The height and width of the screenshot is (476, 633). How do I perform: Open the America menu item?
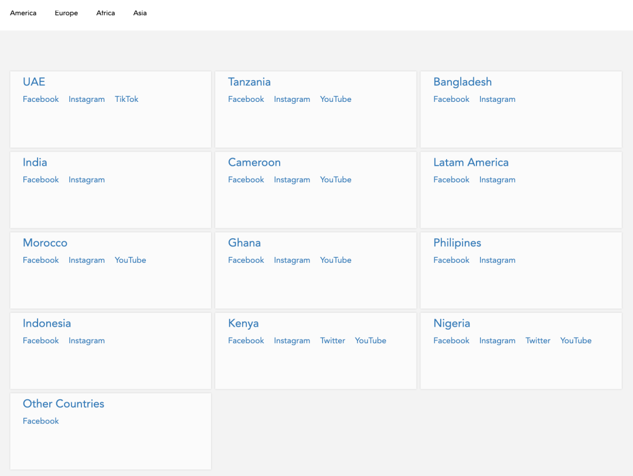point(23,13)
